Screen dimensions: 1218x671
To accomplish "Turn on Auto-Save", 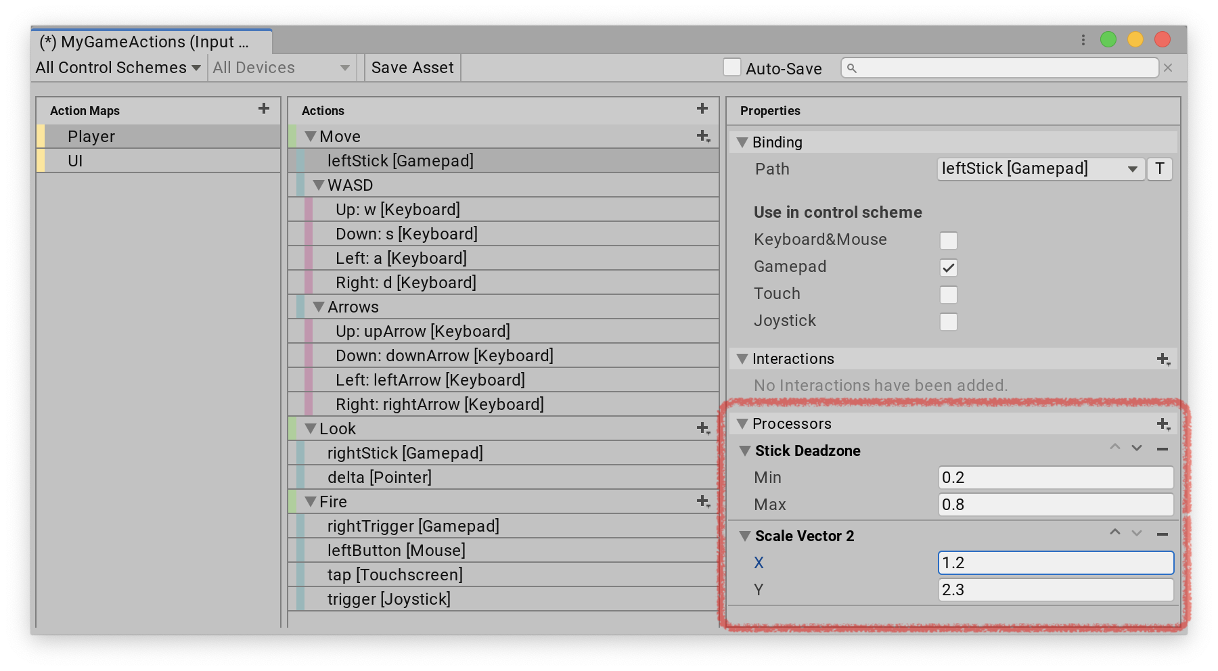I will tap(733, 68).
